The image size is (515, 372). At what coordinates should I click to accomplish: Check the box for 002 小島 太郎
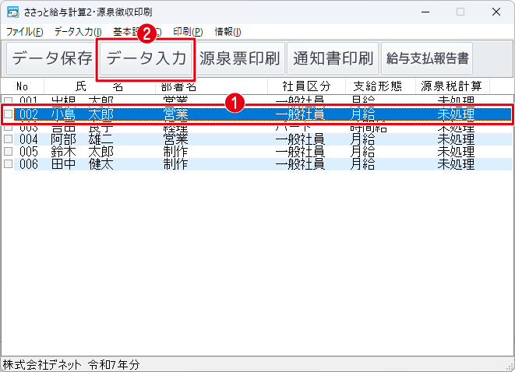pos(9,114)
